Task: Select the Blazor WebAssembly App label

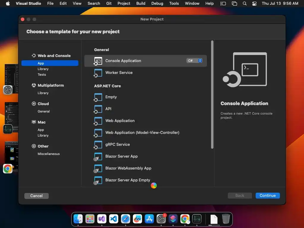Action: point(128,168)
